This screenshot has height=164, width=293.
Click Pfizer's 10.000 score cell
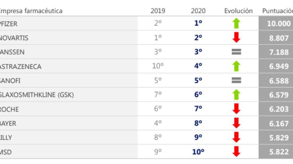(276, 23)
